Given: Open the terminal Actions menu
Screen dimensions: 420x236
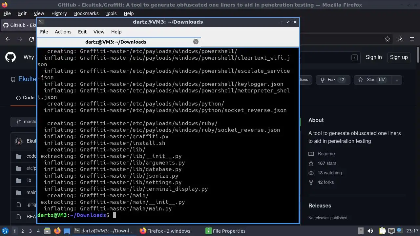Looking at the screenshot, I should [x=63, y=32].
